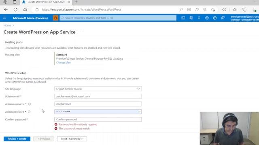Viewport: 259px width, 145px height.
Task: Open Azure notifications bell
Action: tap(199, 18)
